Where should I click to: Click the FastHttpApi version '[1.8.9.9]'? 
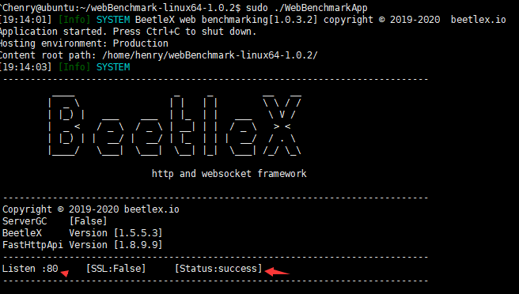[138, 245]
